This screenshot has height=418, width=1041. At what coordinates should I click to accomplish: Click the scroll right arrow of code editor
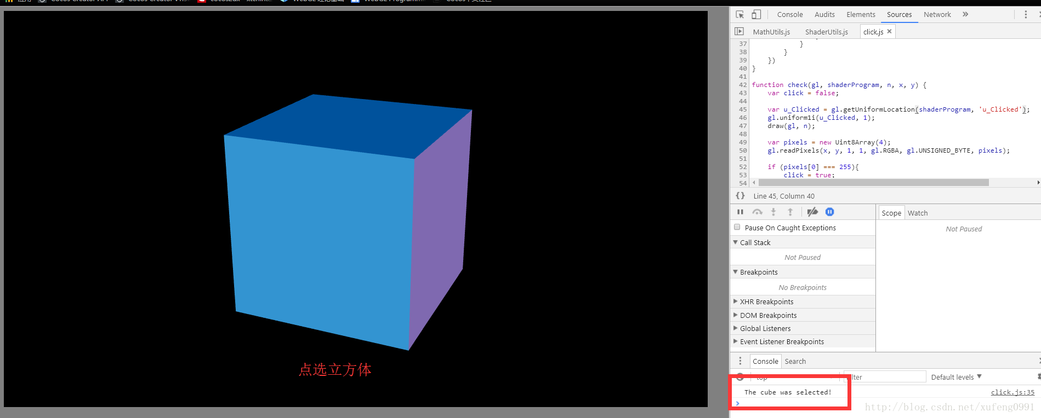1038,183
